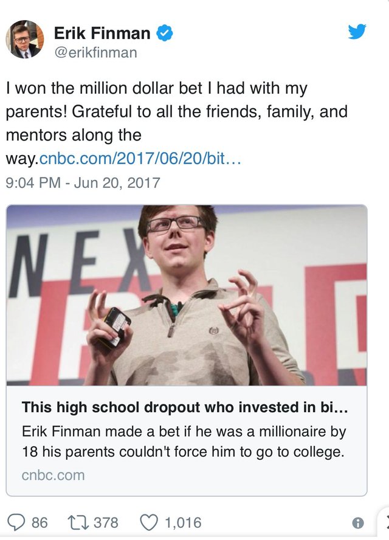Click headline 'This high school dropout who invested'
This screenshot has height=540, width=389.
[x=185, y=407]
